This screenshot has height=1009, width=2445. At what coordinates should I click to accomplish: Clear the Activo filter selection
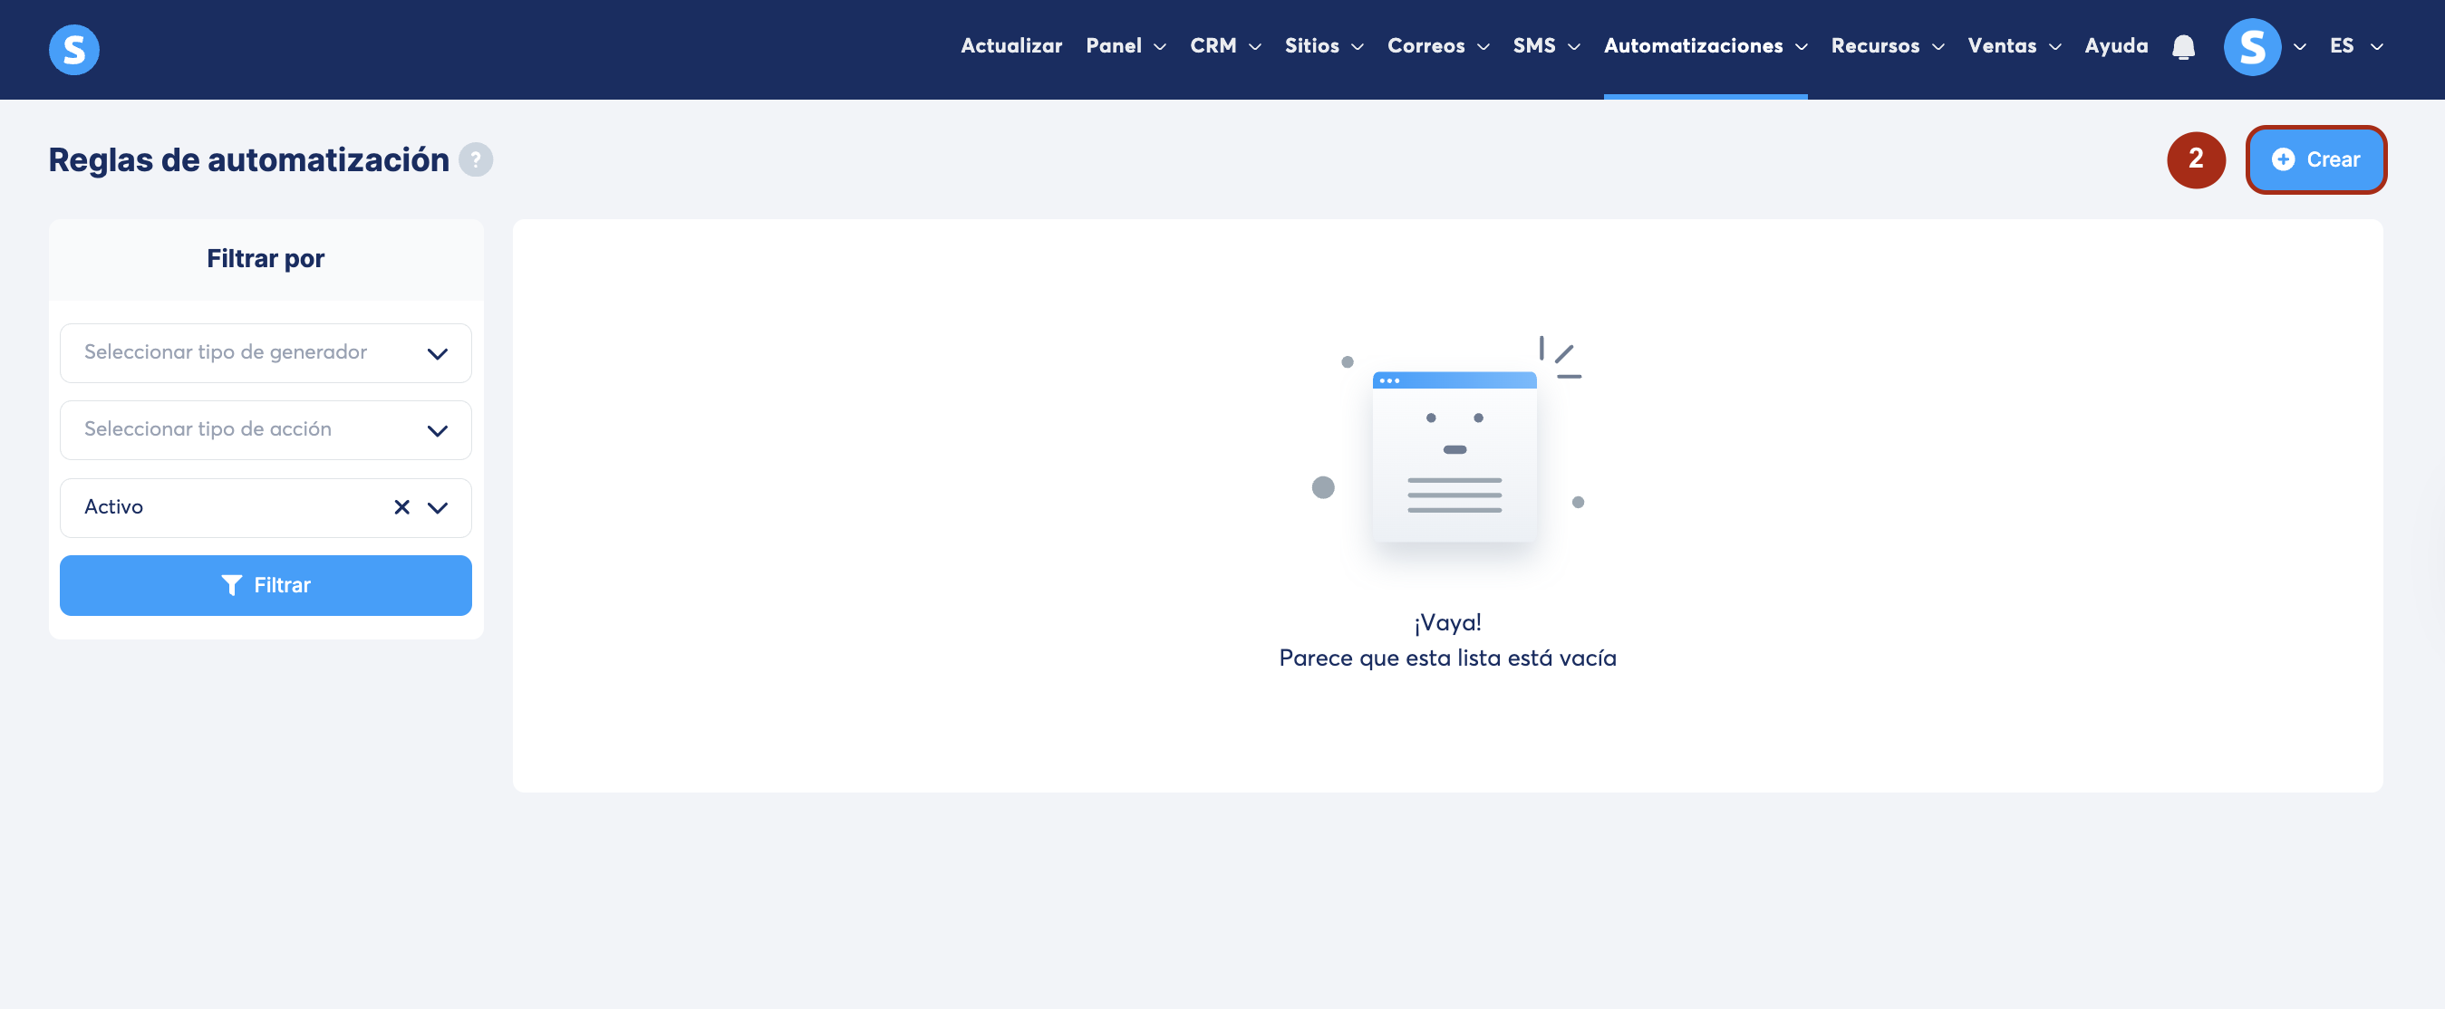tap(401, 507)
